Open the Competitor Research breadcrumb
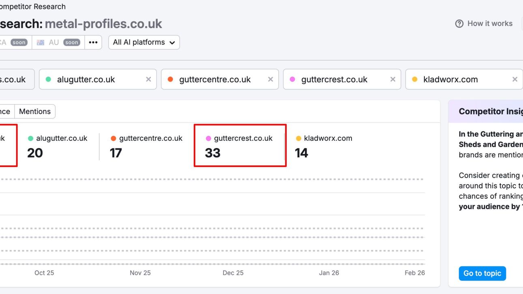Image resolution: width=523 pixels, height=294 pixels. pyautogui.click(x=32, y=6)
